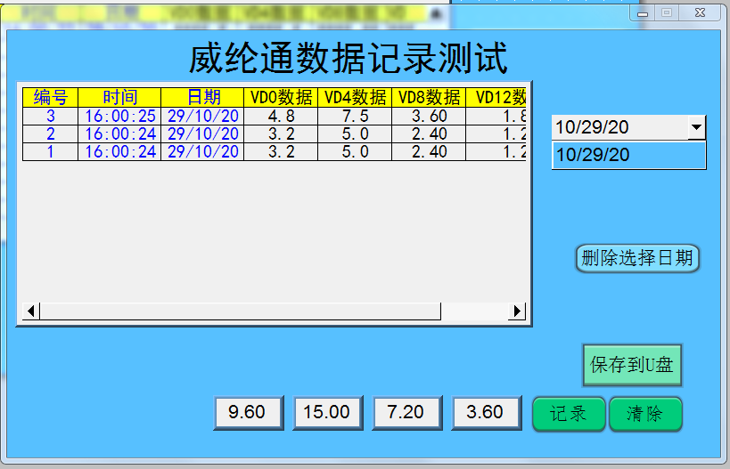Expand the date dropdown arrow

click(x=696, y=127)
